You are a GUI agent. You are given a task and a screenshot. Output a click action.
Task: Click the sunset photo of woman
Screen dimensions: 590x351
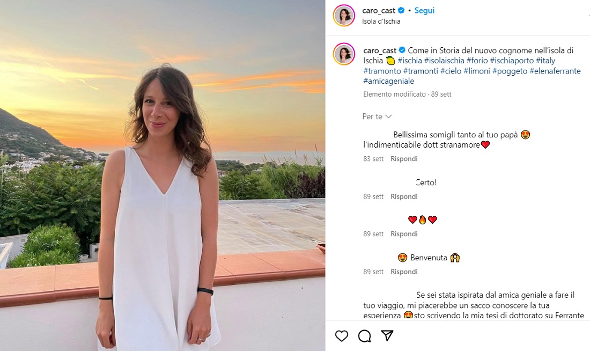pos(163,175)
